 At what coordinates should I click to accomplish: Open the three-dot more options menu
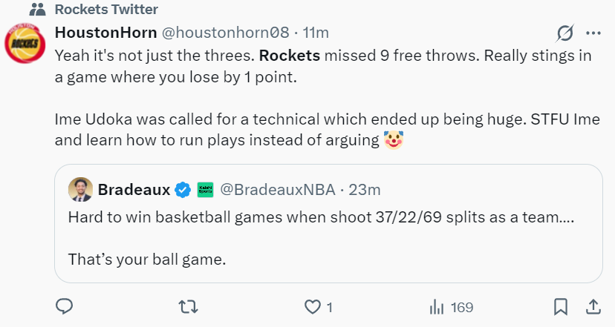tap(593, 33)
